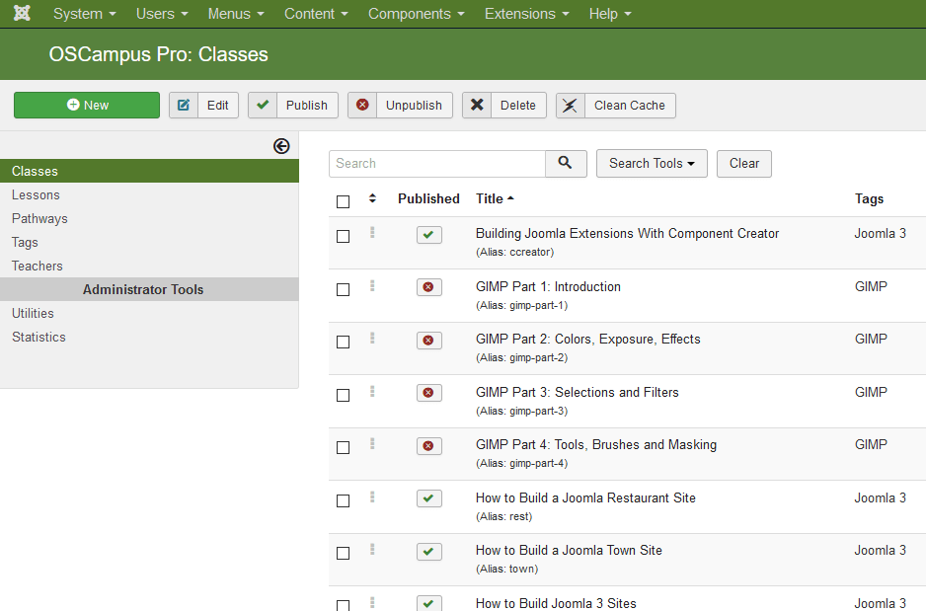This screenshot has height=611, width=926.
Task: Check the Building Joomla Extensions row checkbox
Action: point(344,237)
